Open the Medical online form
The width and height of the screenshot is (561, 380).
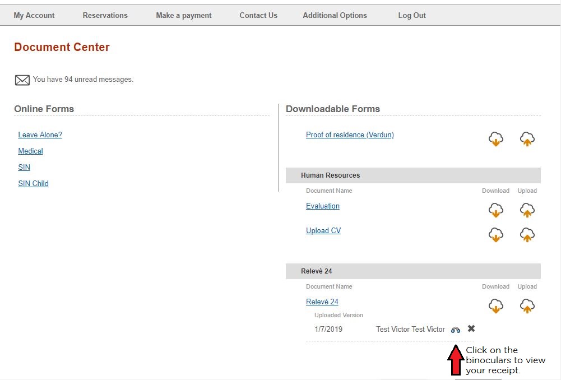click(x=30, y=151)
